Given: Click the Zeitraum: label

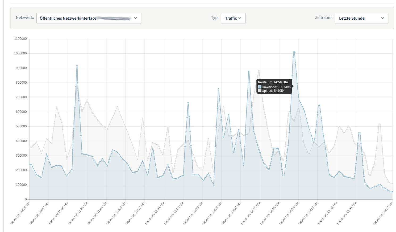Looking at the screenshot, I should (324, 18).
